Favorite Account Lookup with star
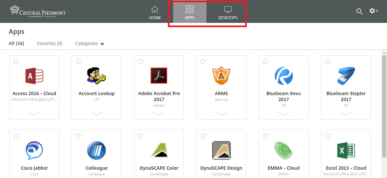This screenshot has width=387, height=178. tap(78, 61)
